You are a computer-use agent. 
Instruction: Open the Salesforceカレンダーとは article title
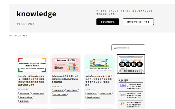pyautogui.click(x=99, y=81)
